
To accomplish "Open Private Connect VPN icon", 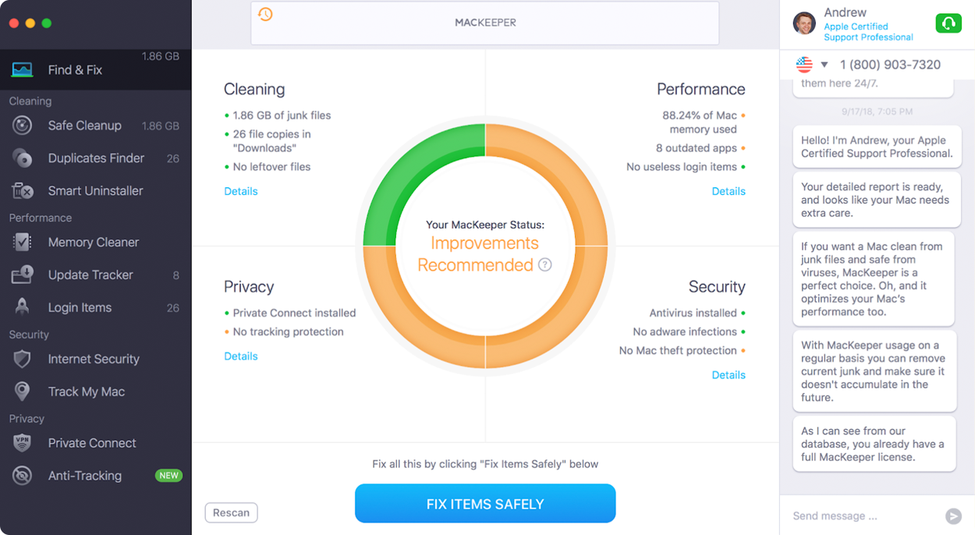I will pyautogui.click(x=22, y=443).
